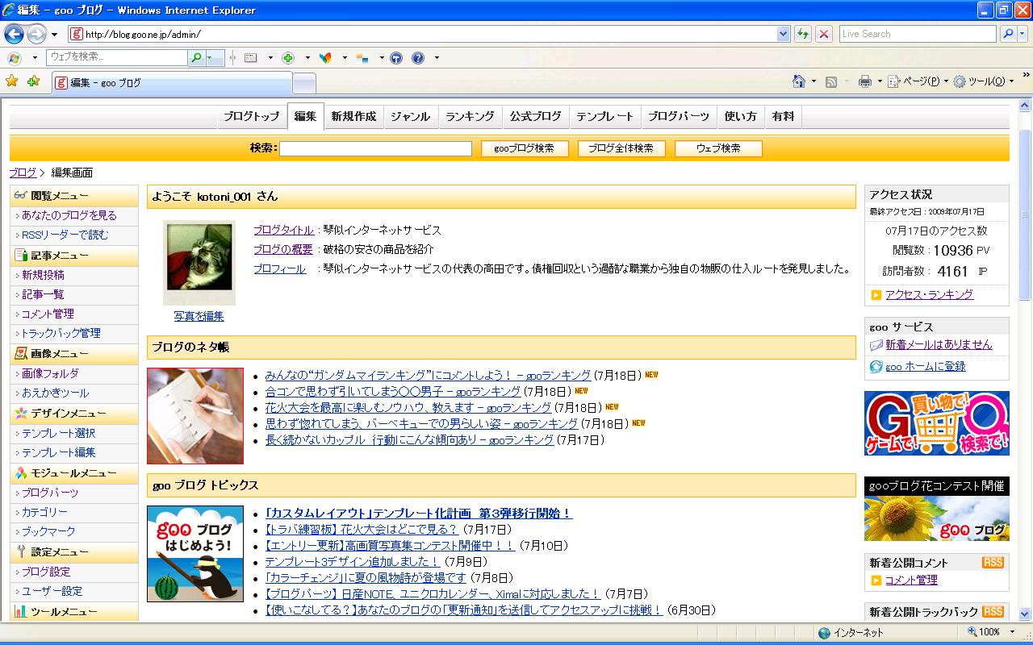Expand the web search options dropdown arrow
Viewport: 1033px width, 645px height.
tap(214, 58)
